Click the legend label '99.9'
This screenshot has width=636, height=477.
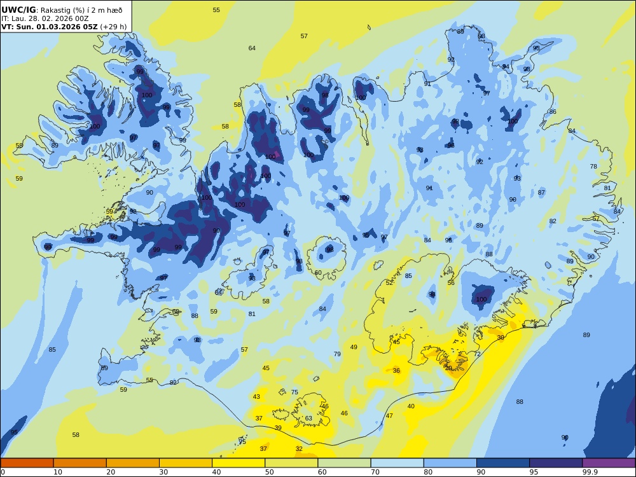click(590, 472)
